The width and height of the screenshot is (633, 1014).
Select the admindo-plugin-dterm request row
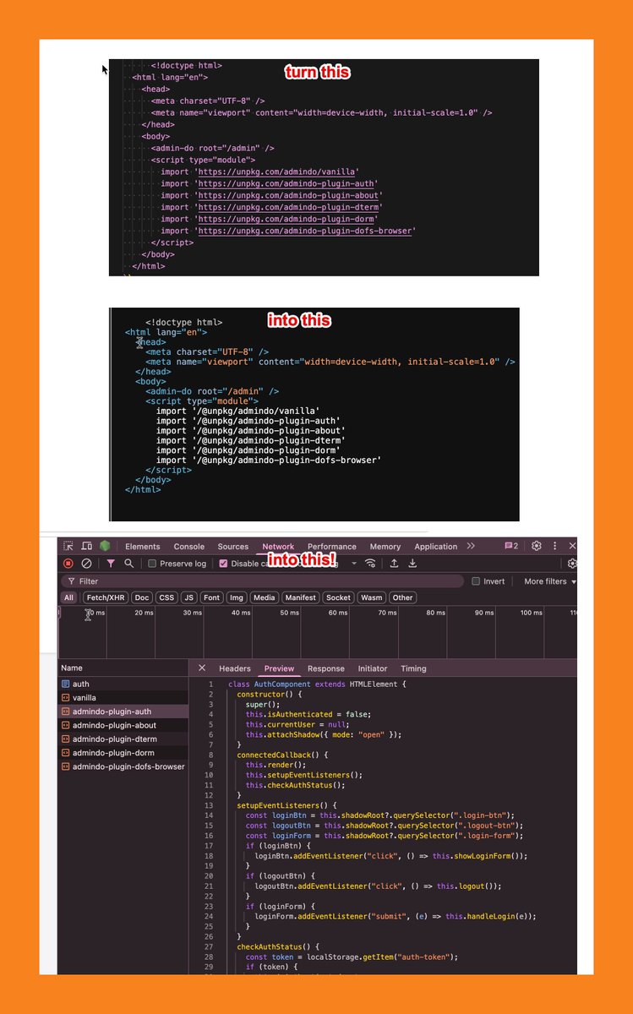click(123, 739)
